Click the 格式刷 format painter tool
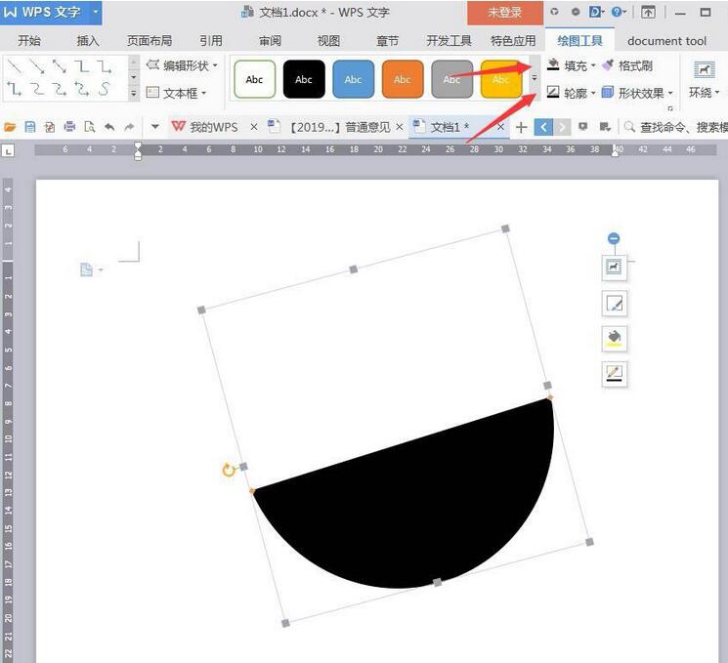Viewport: 728px width, 663px height. (627, 65)
